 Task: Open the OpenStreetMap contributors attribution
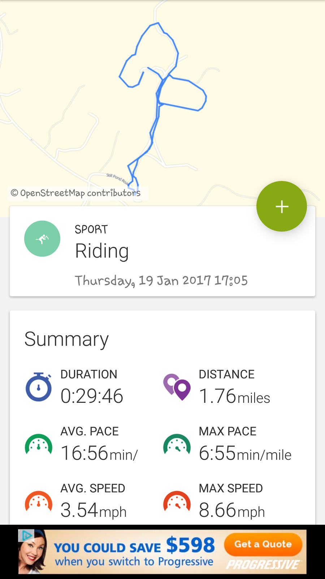(x=76, y=193)
